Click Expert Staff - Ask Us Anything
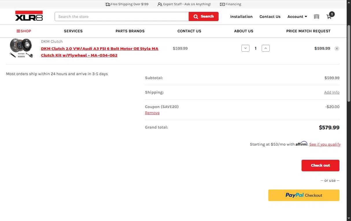Viewport: 351px width, 221px height. click(x=184, y=4)
